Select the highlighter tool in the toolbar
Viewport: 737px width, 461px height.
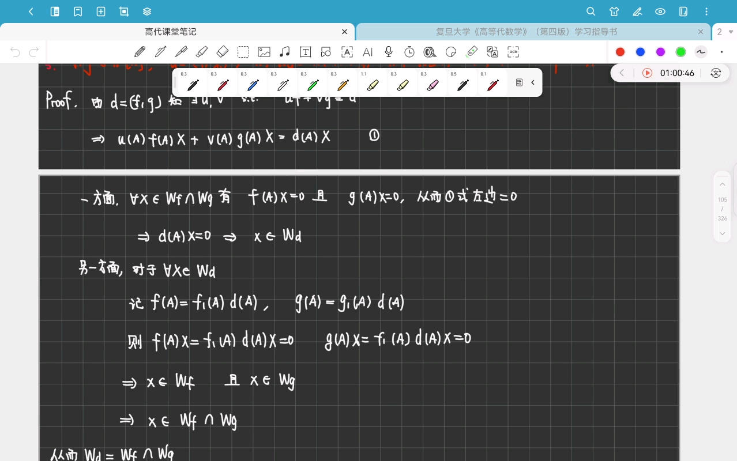(x=202, y=52)
